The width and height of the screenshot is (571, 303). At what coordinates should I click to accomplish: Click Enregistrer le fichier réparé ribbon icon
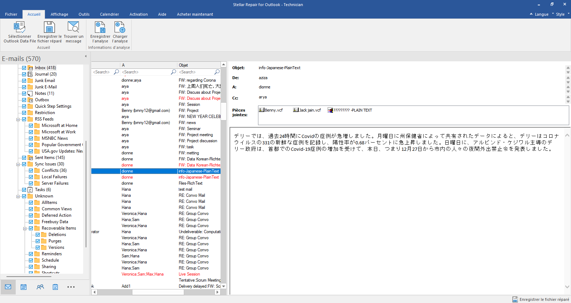click(49, 27)
